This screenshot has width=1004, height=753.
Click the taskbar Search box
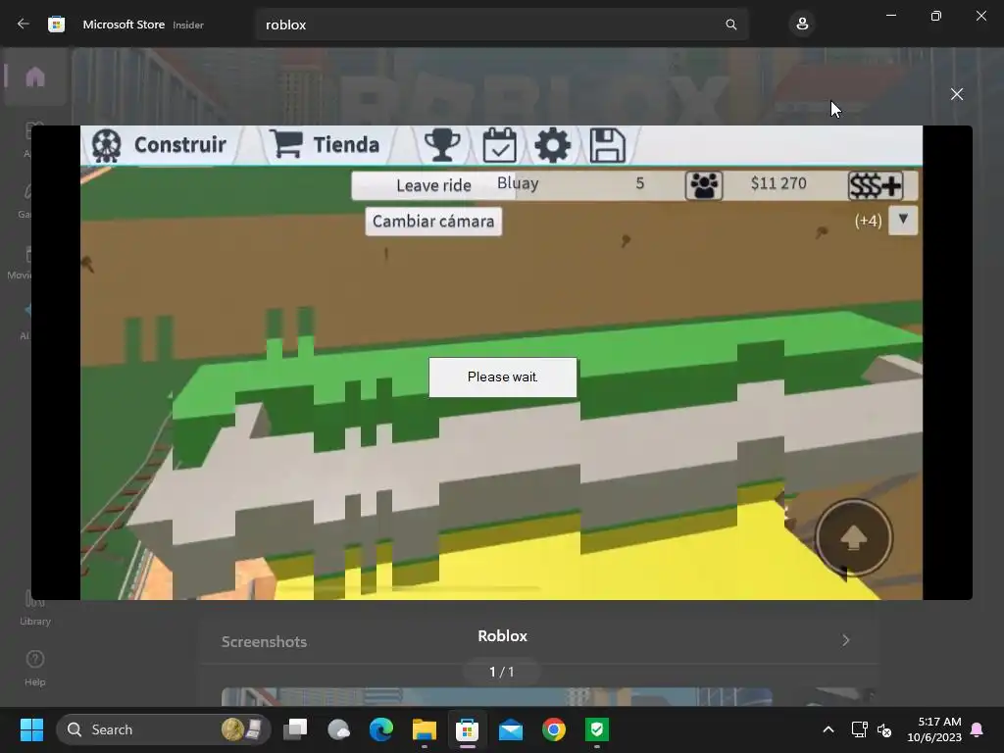tap(164, 729)
